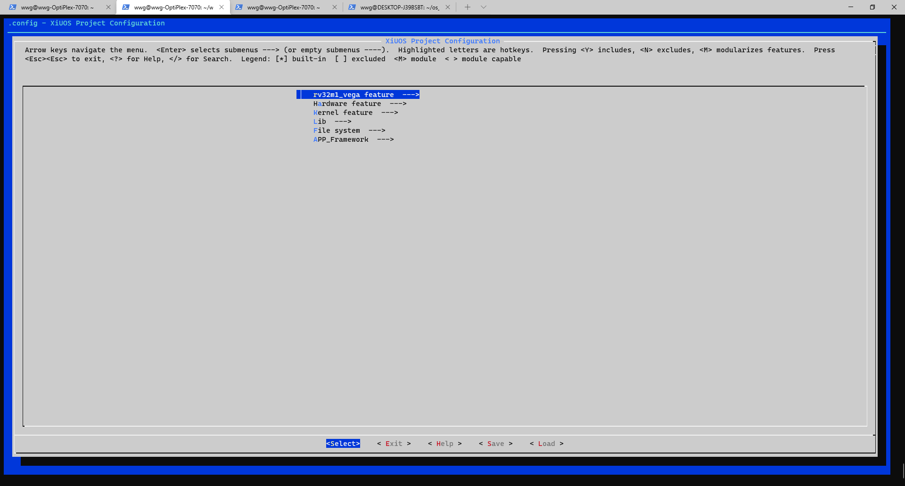
Task: Open the APP_Framework submenu
Action: [354, 139]
